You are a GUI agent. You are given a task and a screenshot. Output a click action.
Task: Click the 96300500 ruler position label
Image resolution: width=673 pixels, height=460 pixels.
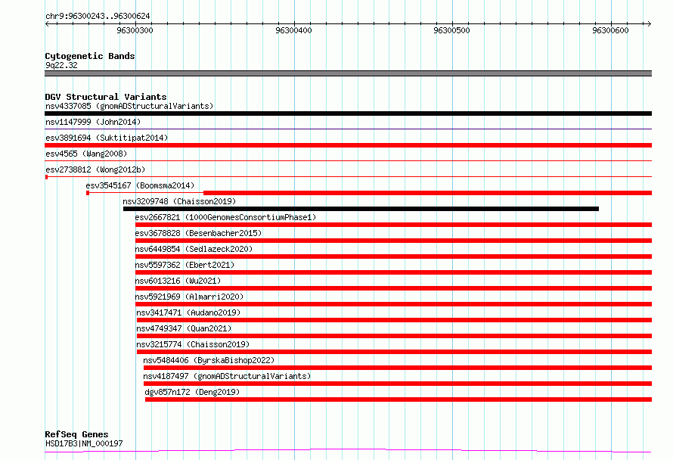[x=451, y=30]
